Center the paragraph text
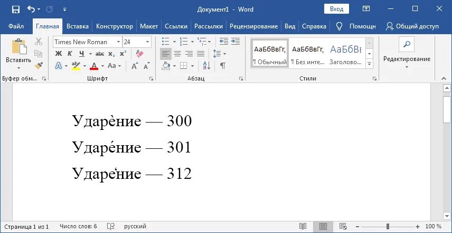The width and height of the screenshot is (452, 233). point(177,54)
